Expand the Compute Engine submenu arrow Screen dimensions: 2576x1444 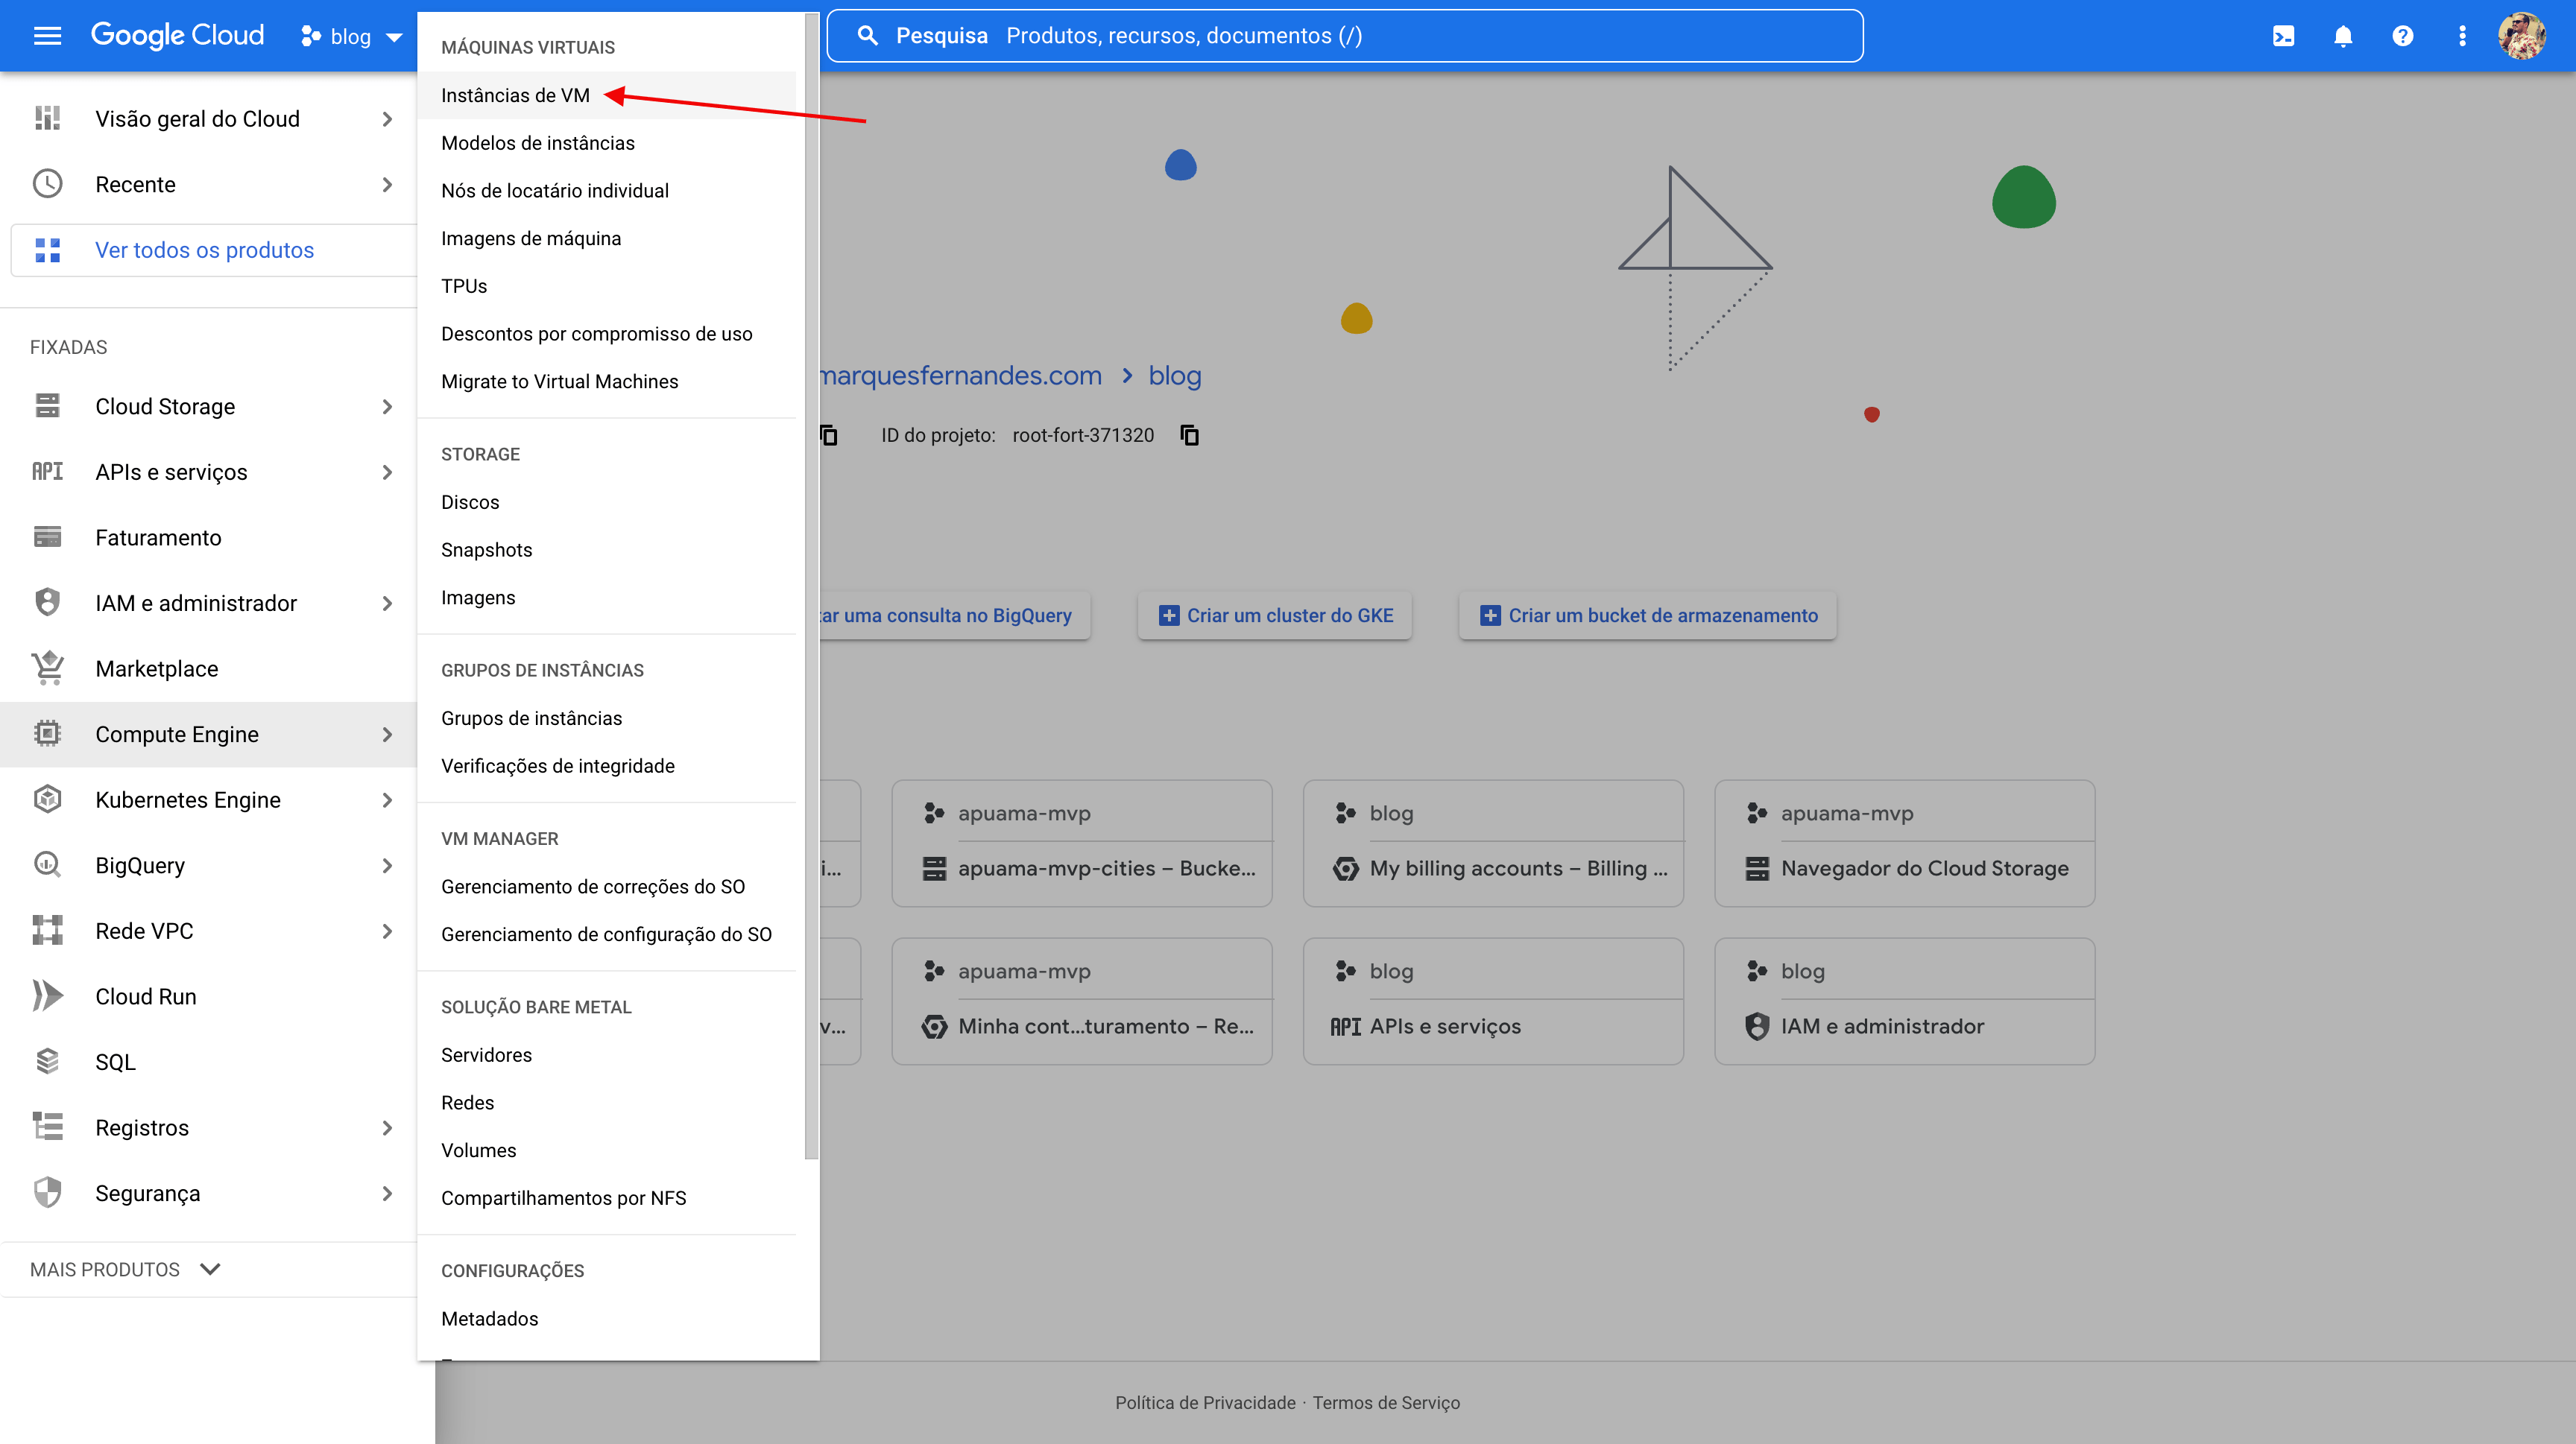click(x=387, y=733)
